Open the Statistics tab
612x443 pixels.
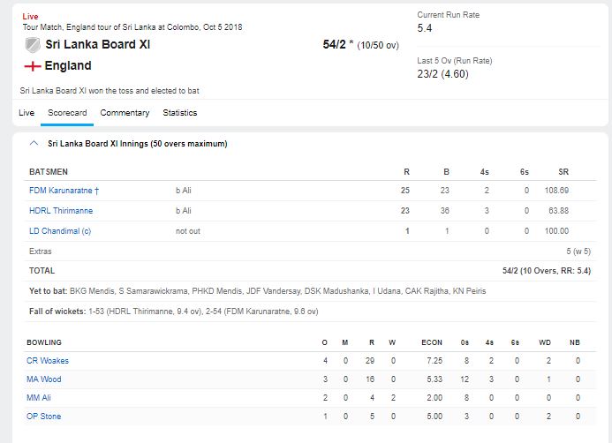click(x=179, y=113)
